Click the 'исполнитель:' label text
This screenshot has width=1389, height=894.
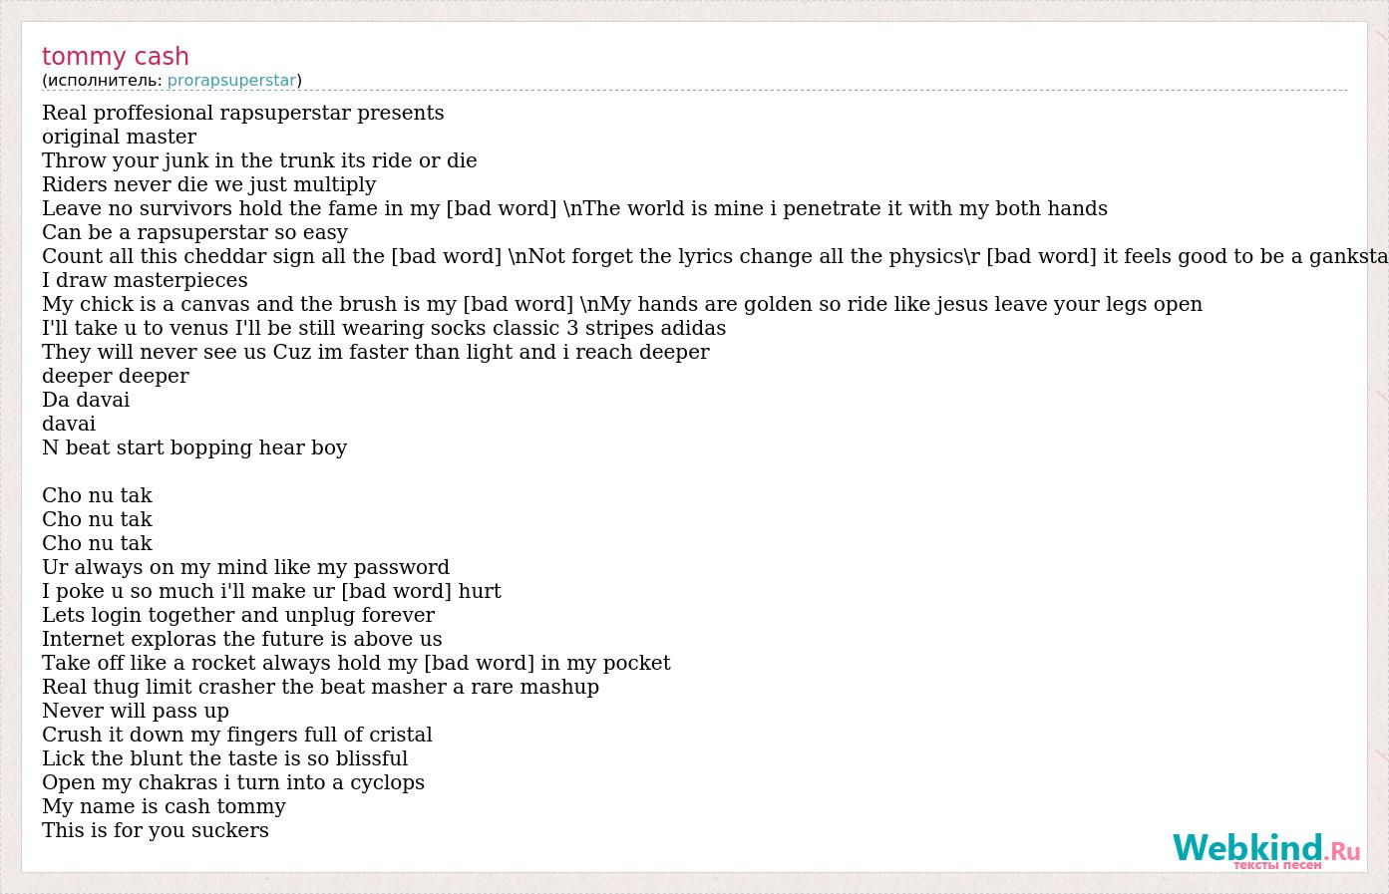click(x=105, y=81)
